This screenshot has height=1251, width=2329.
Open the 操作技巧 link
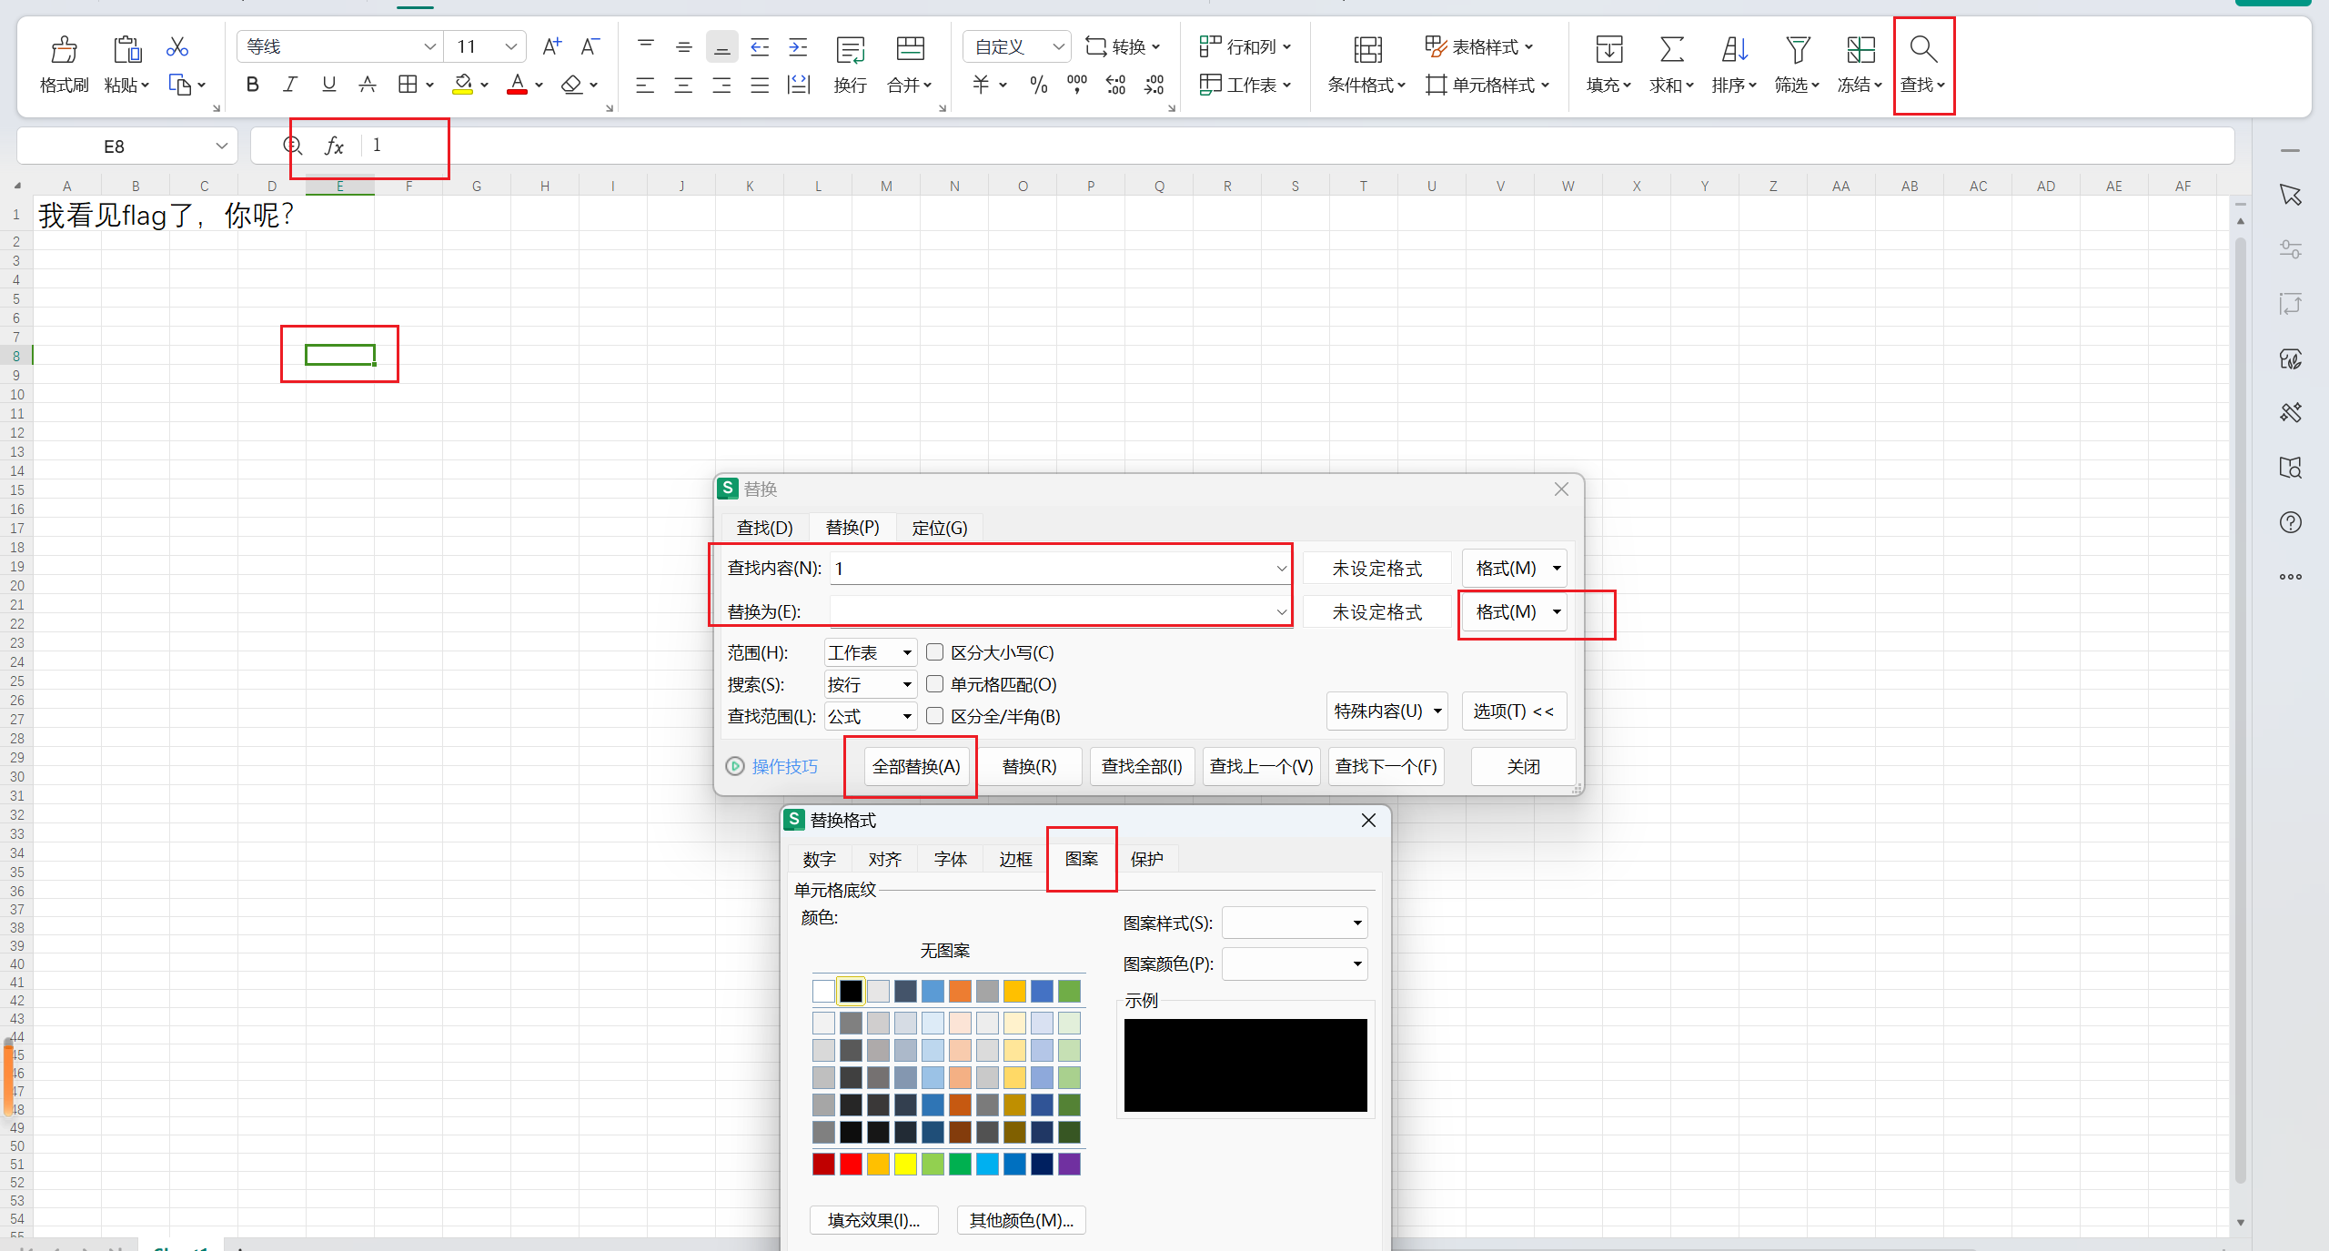[784, 766]
